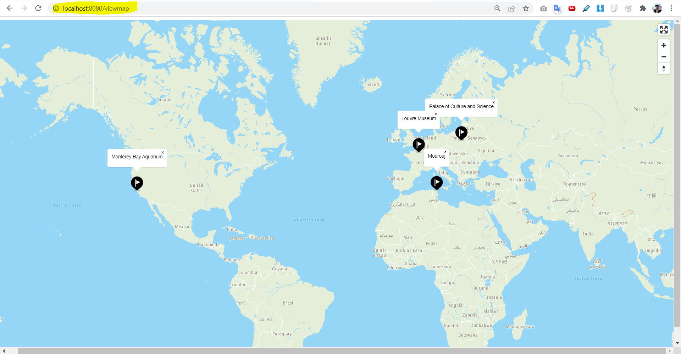Screen dimensions: 681x354
Task: Click the Mourouj map marker in Tunisia
Action: 437,183
